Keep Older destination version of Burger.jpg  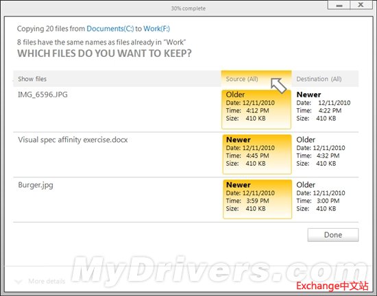pyautogui.click(x=321, y=197)
